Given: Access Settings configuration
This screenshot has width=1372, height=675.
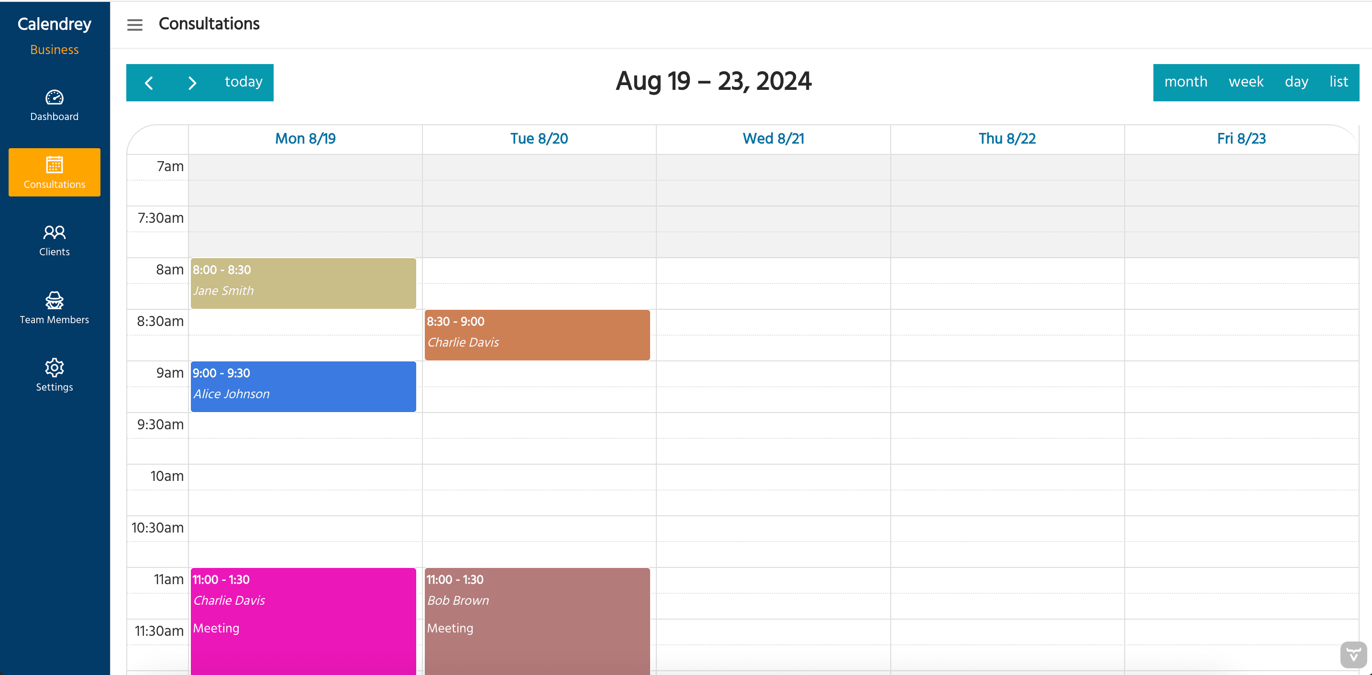Looking at the screenshot, I should coord(54,376).
